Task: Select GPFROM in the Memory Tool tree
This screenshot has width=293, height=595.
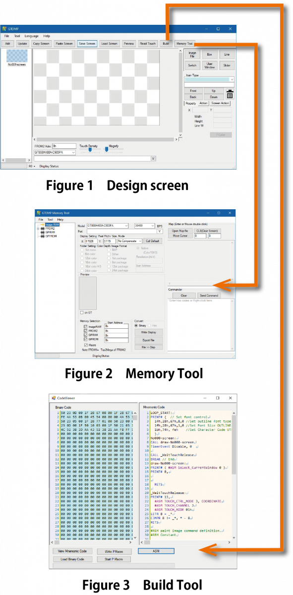Action: 51,237
